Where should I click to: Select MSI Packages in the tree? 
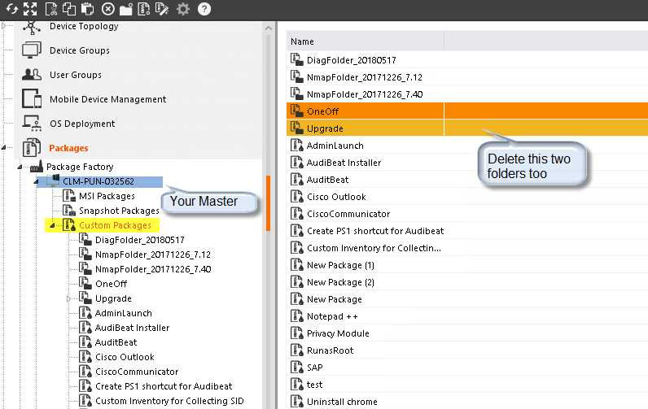point(106,196)
